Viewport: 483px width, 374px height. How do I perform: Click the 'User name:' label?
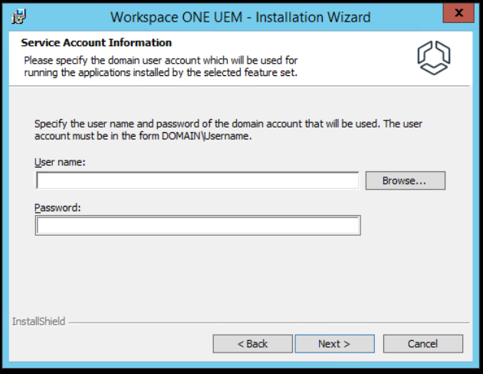click(60, 162)
